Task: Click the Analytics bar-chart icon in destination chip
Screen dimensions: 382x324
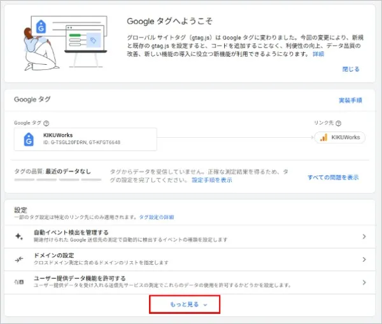Action: point(323,137)
